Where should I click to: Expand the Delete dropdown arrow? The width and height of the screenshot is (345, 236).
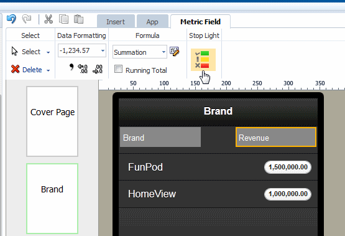coord(48,70)
